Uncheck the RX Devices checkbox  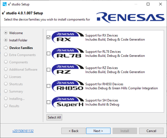pos(49,37)
